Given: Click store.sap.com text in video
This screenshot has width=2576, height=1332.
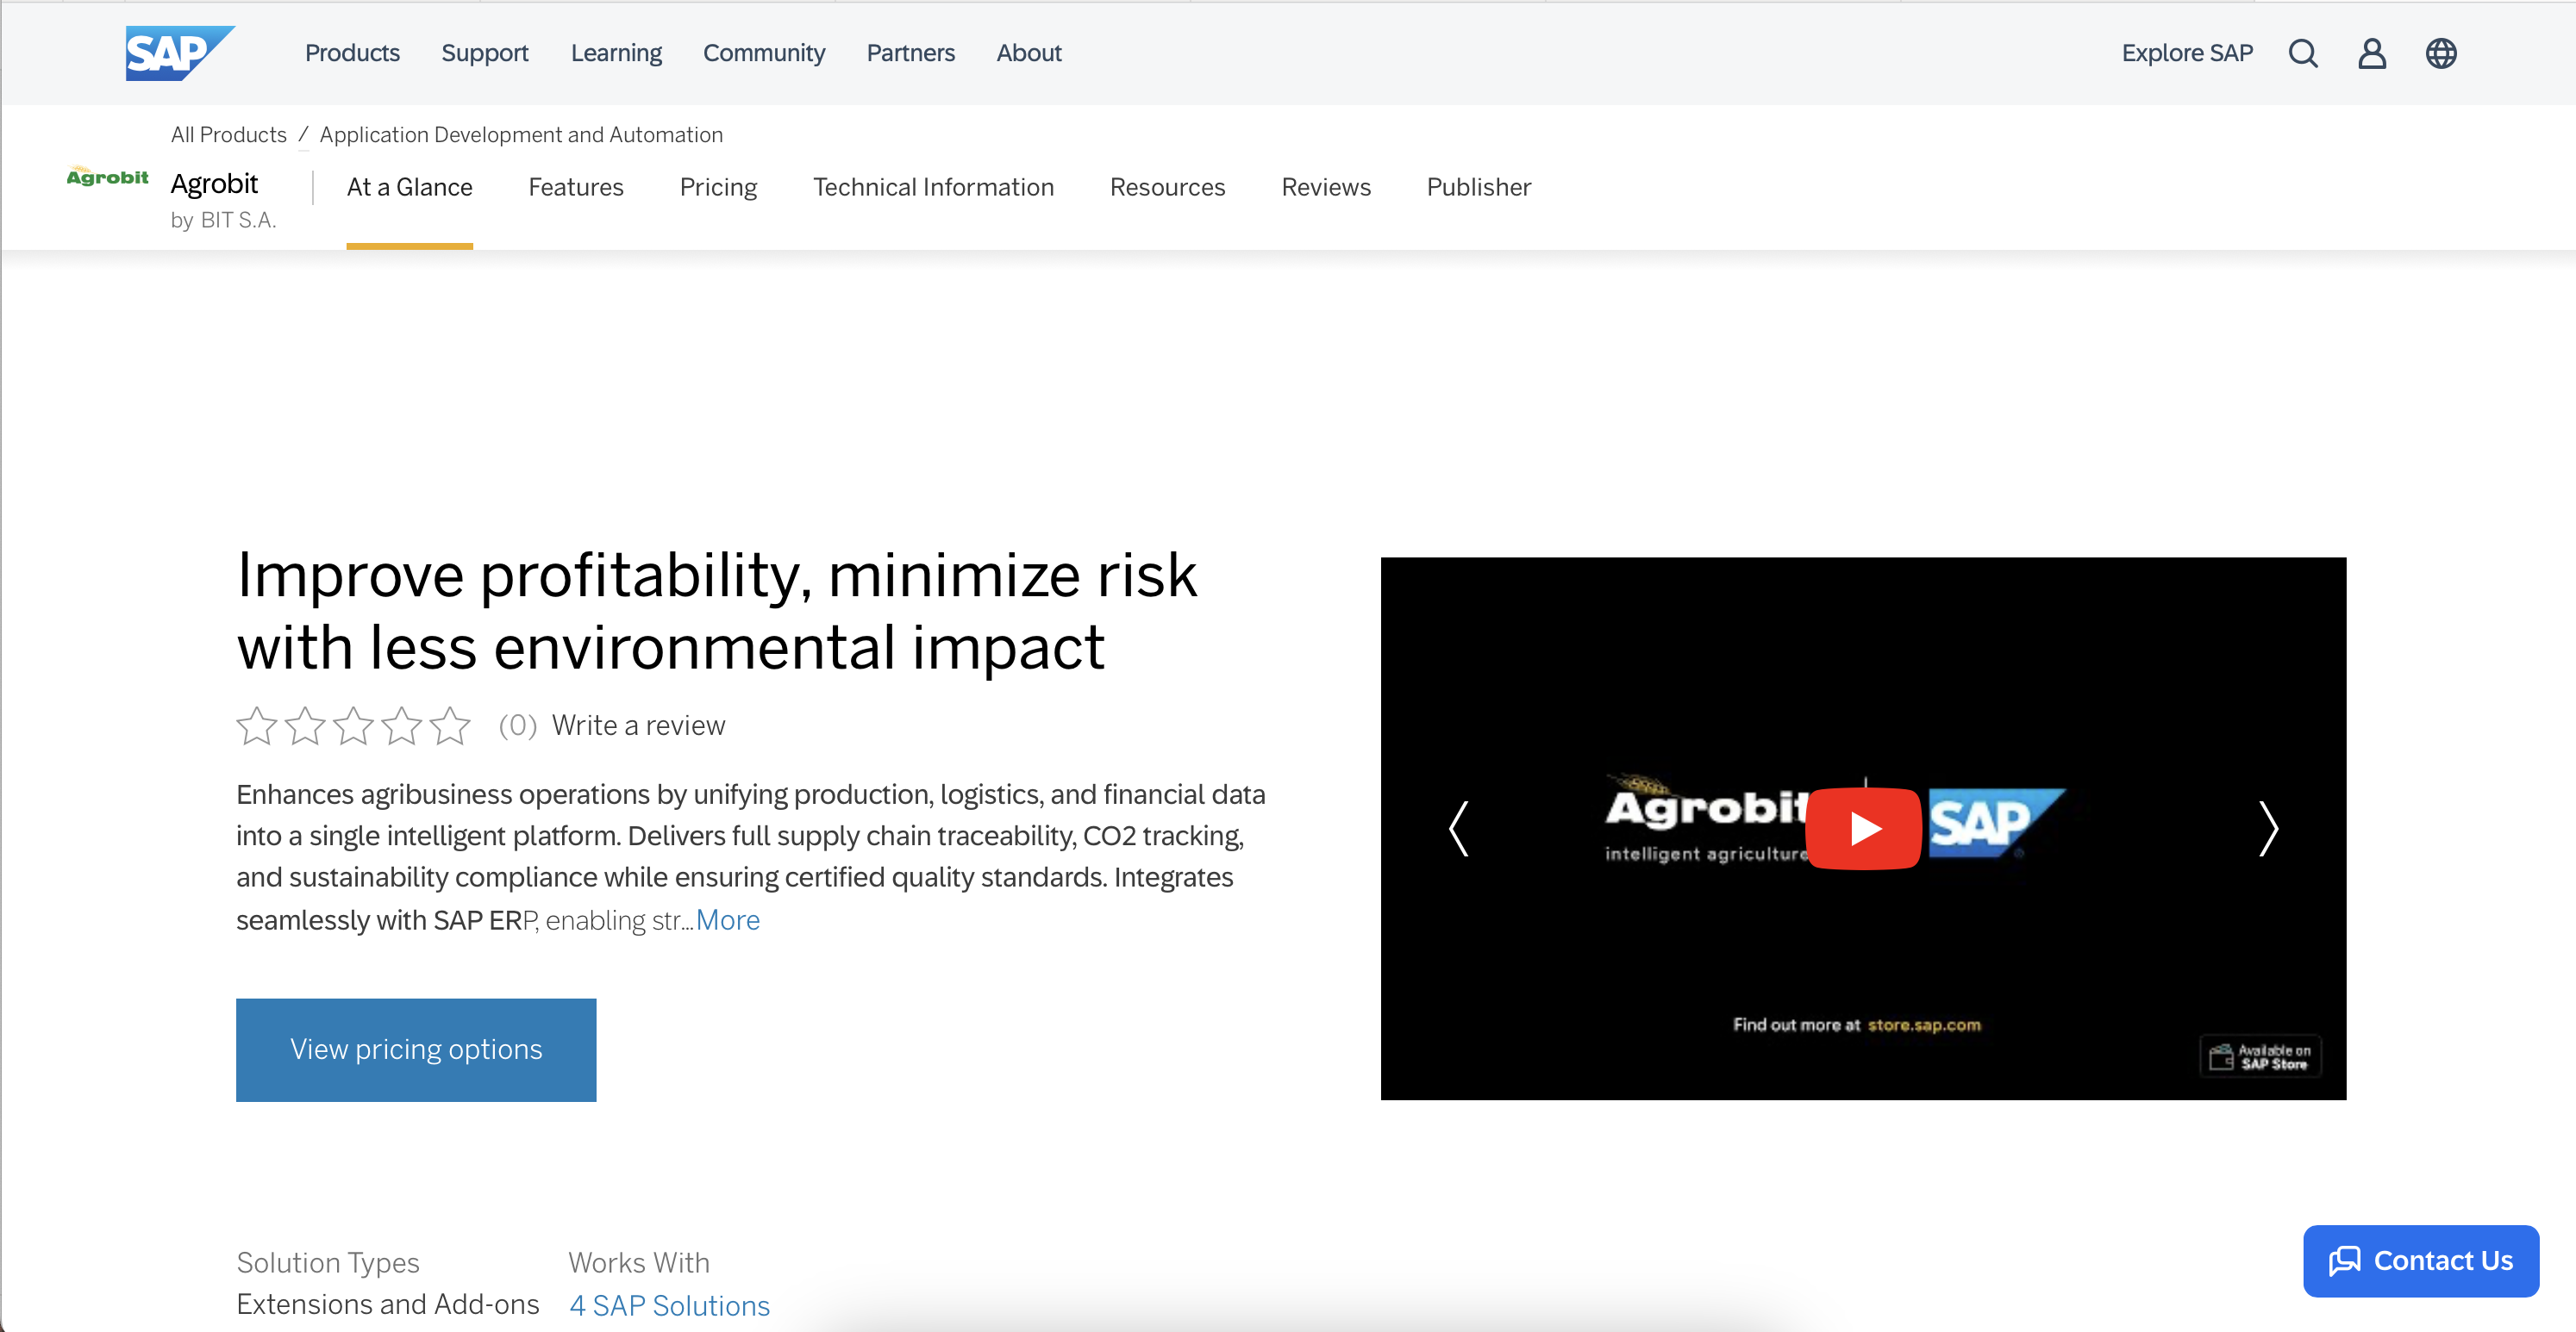Looking at the screenshot, I should 1924,1025.
